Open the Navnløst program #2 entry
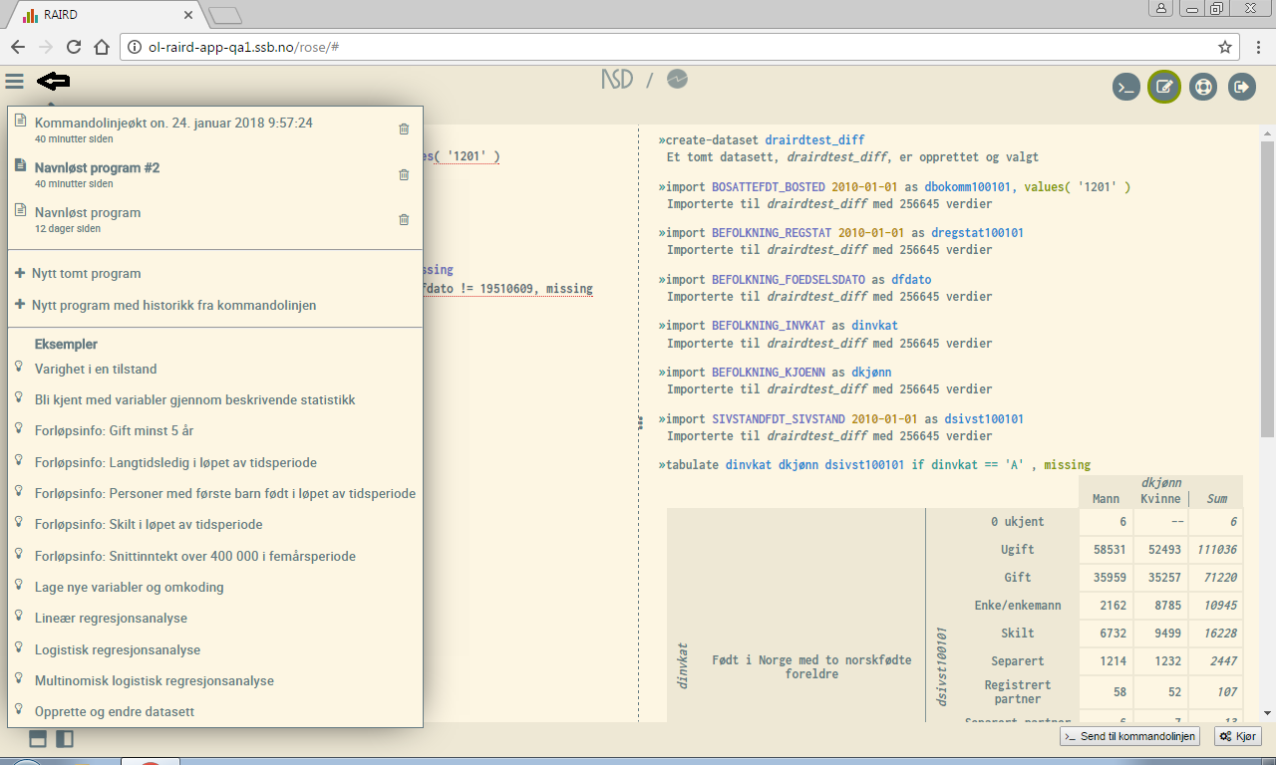 point(97,168)
